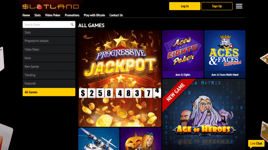
Task: Click the Log In button
Action: tap(185, 6)
